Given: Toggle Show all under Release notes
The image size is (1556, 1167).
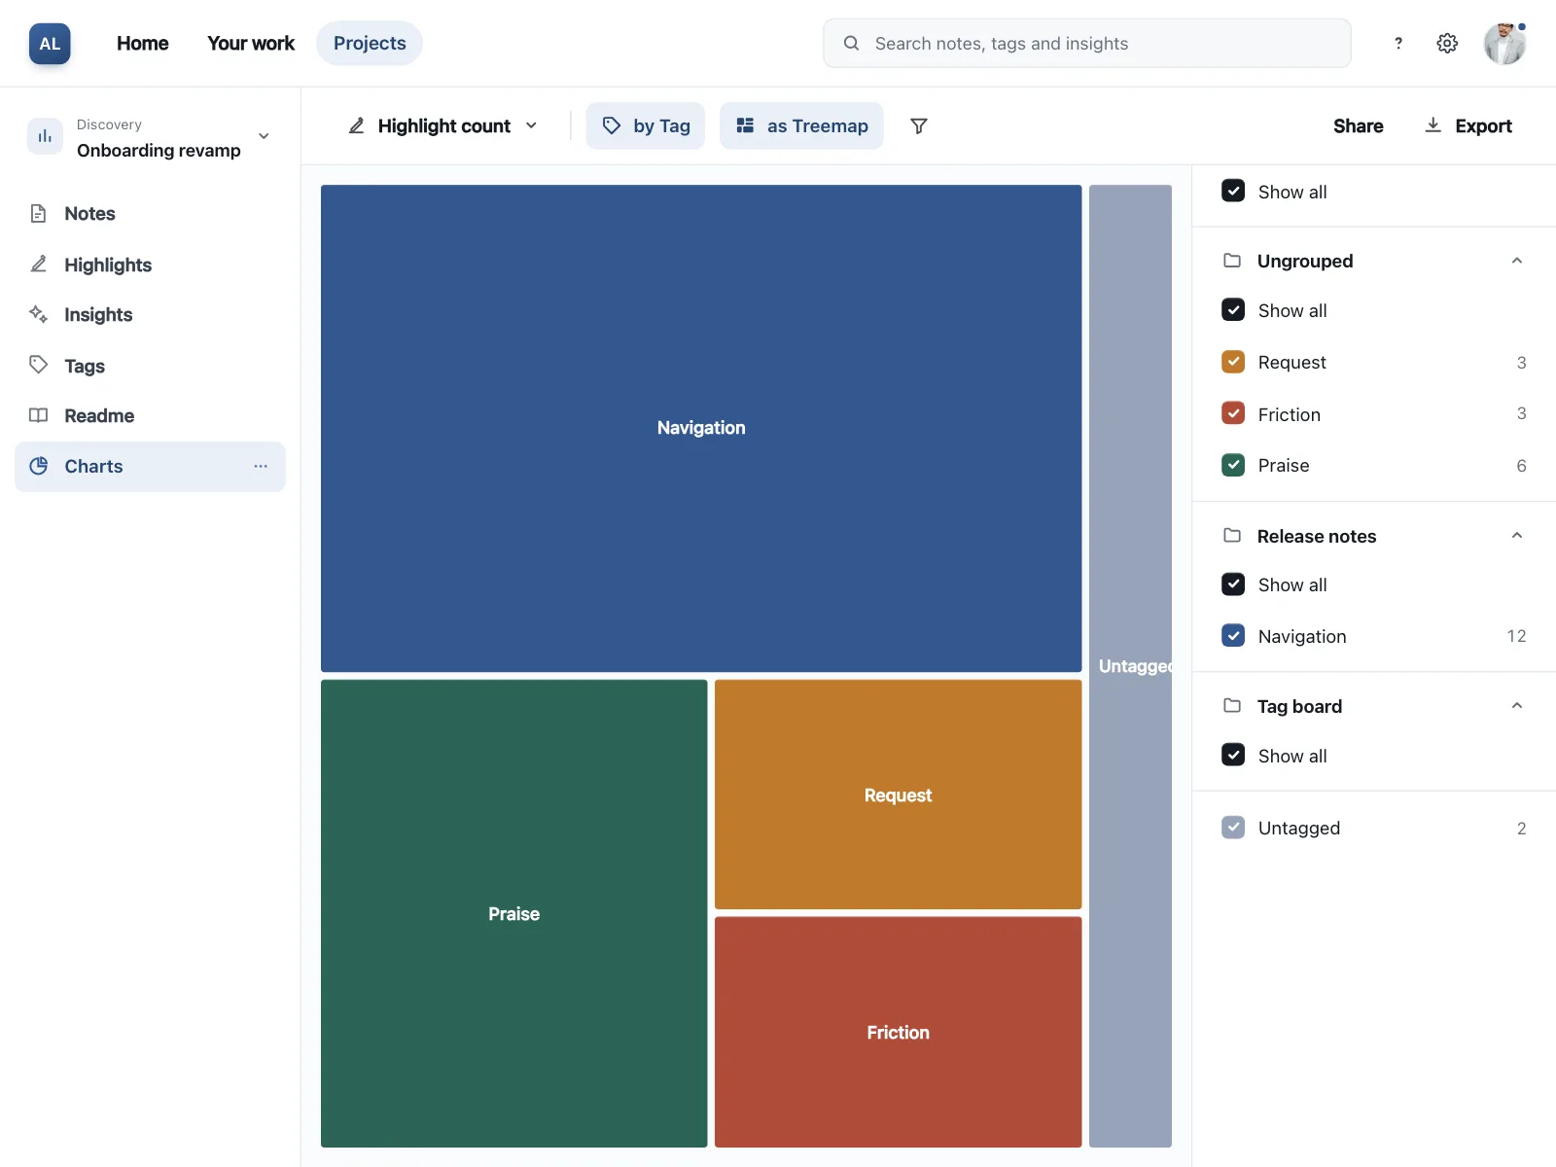Looking at the screenshot, I should pos(1233,584).
